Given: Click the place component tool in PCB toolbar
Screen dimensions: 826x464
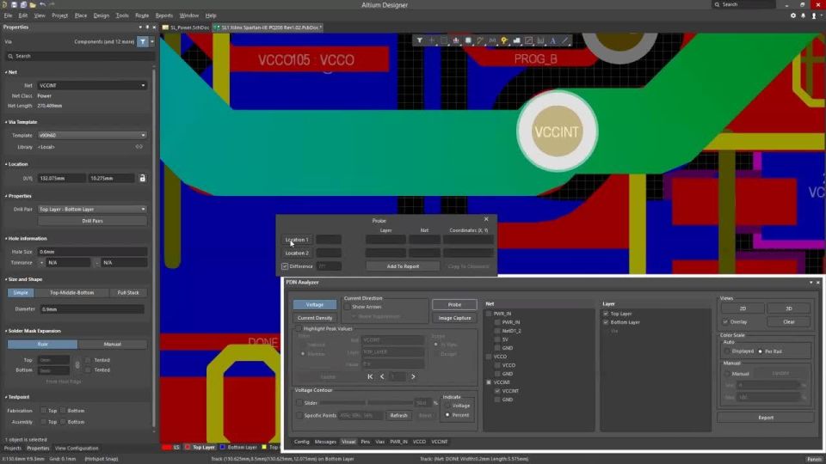Looking at the screenshot, I should point(468,40).
